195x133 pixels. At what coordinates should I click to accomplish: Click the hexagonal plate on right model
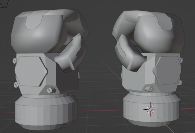tap(167, 71)
